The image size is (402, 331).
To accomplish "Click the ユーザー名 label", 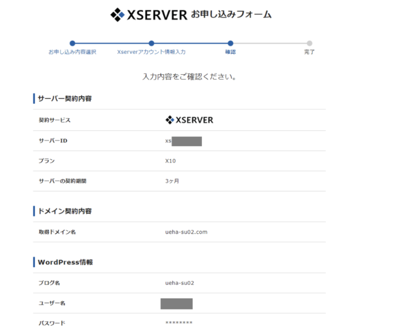I will pyautogui.click(x=52, y=303).
